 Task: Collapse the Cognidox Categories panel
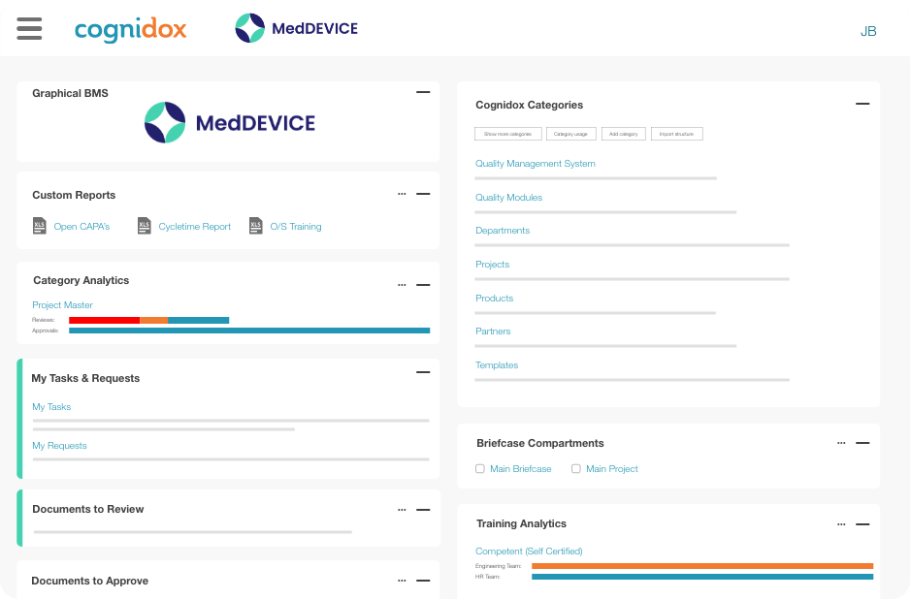862,104
